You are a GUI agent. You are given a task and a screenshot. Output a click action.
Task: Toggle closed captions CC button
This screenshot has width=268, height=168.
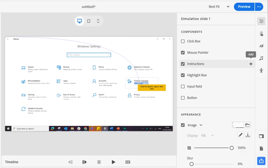coord(128,162)
